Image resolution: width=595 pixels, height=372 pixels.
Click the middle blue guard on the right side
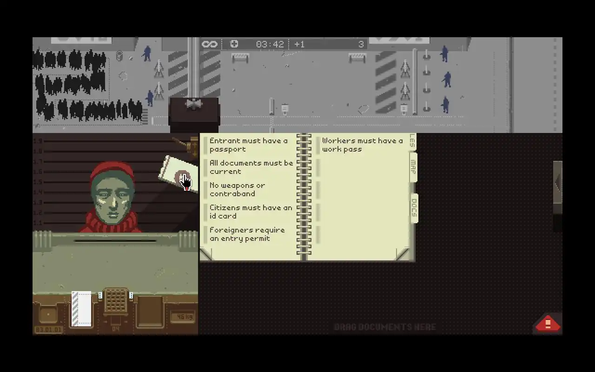(x=447, y=79)
